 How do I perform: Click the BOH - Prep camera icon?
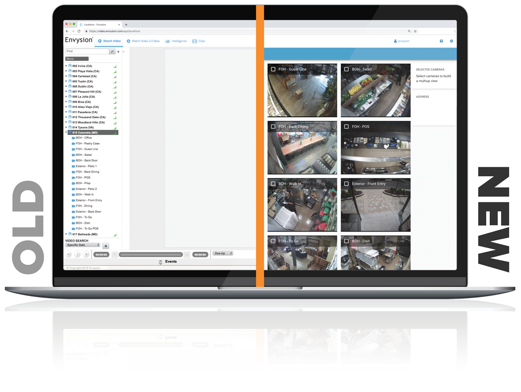click(73, 183)
